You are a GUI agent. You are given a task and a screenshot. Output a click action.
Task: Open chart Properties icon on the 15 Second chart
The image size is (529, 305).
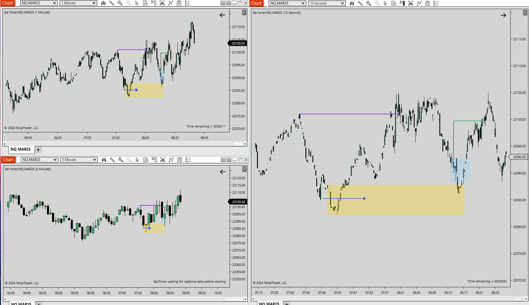click(427, 3)
